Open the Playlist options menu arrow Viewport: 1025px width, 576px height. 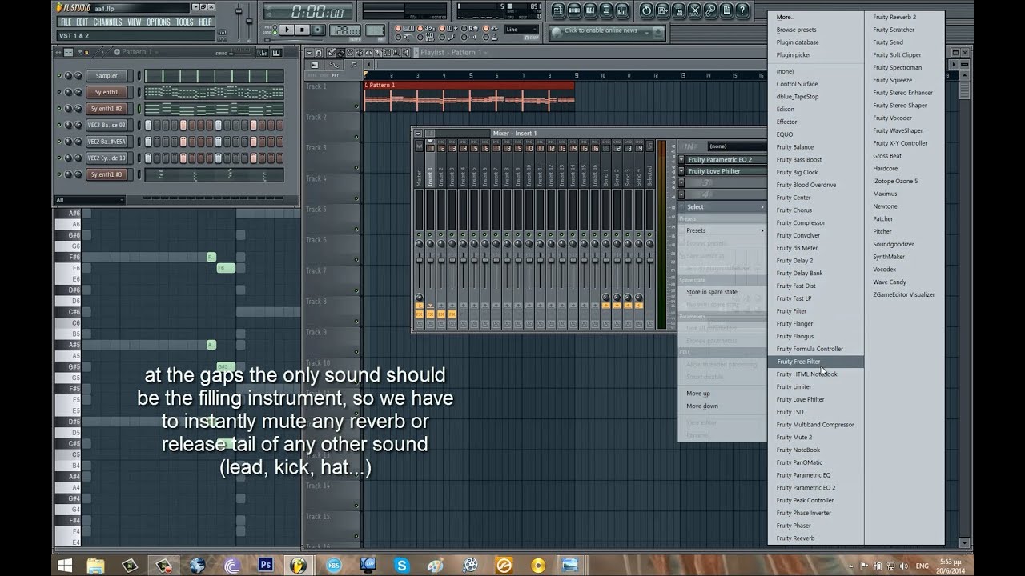coord(309,53)
